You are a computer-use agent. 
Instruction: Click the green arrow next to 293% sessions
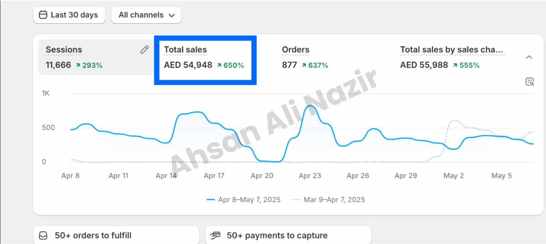click(x=78, y=65)
